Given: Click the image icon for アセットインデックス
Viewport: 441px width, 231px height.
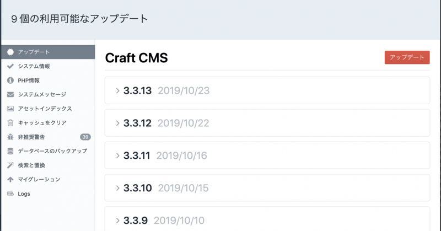Looking at the screenshot, I should [x=10, y=109].
